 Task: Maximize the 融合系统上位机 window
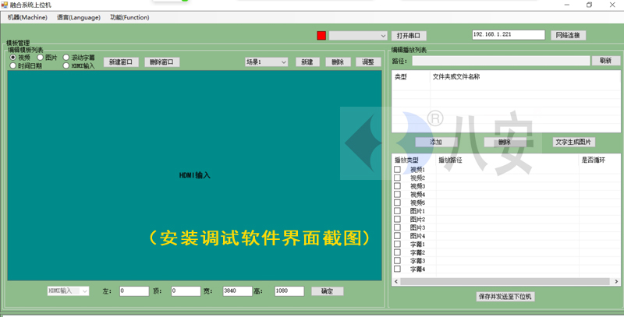(x=590, y=5)
